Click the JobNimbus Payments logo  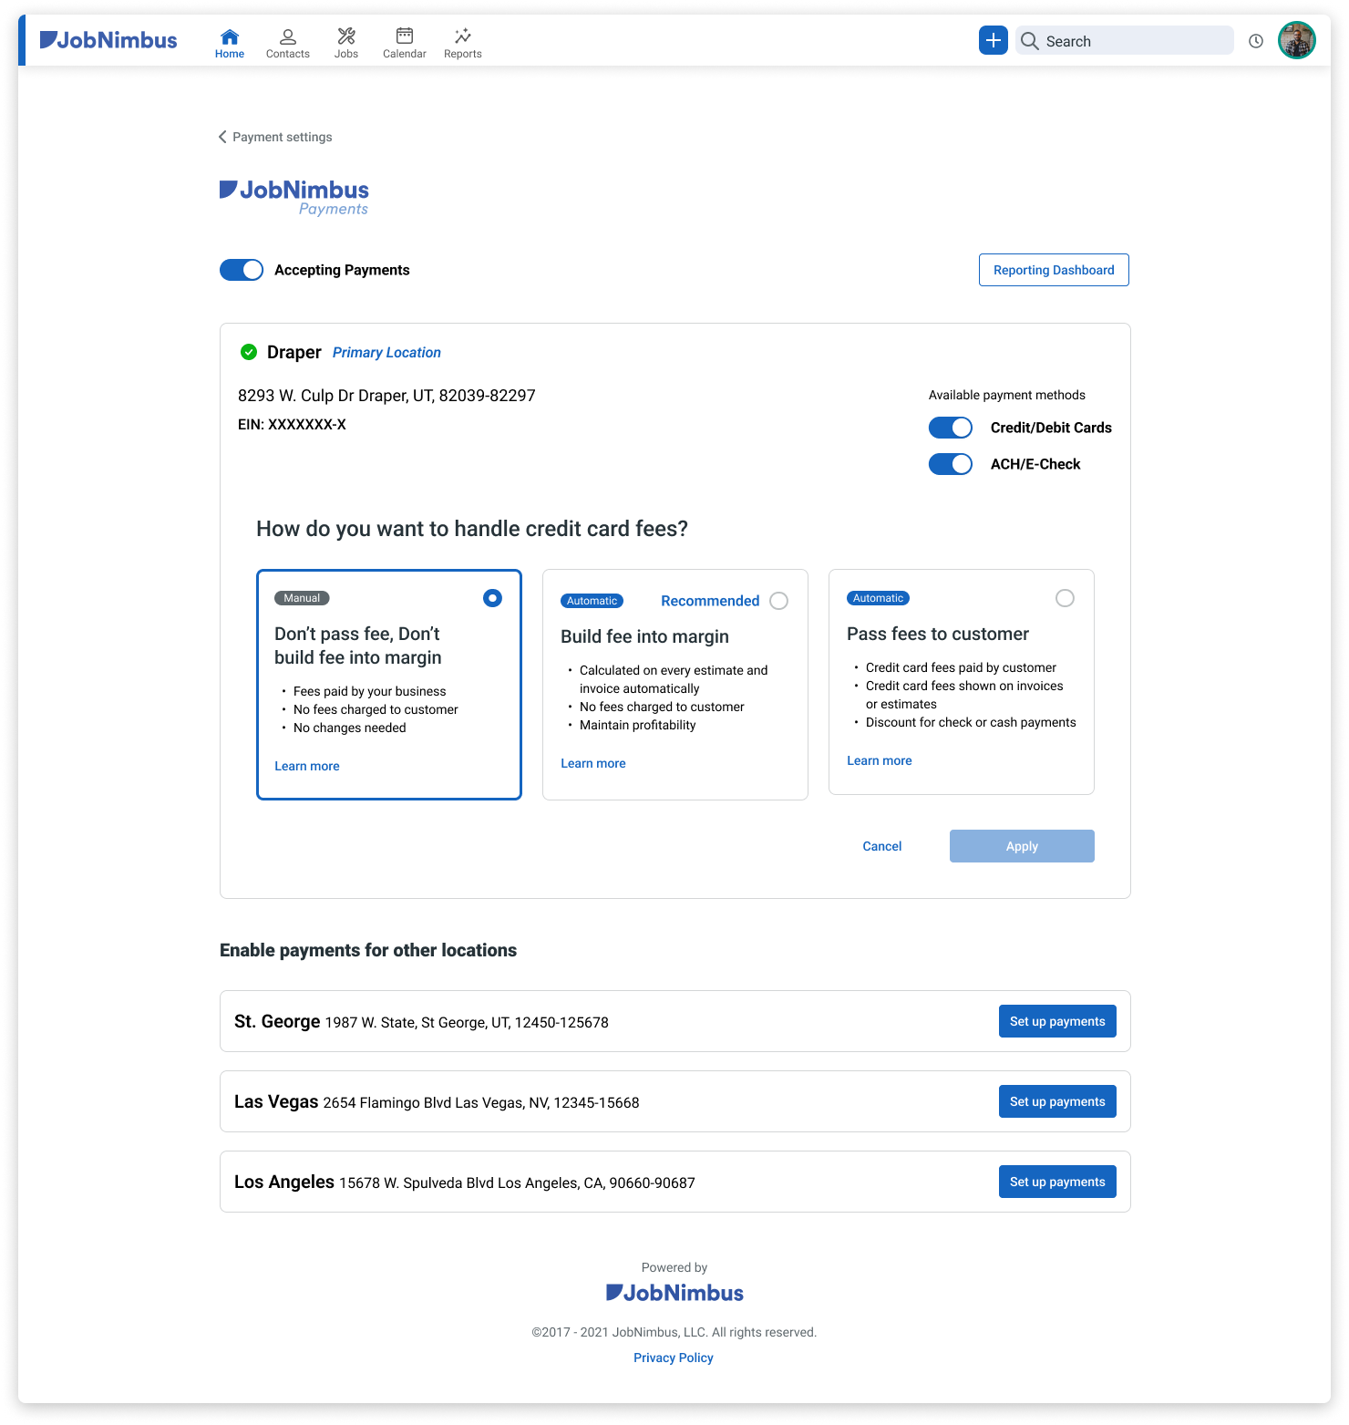[x=294, y=197]
